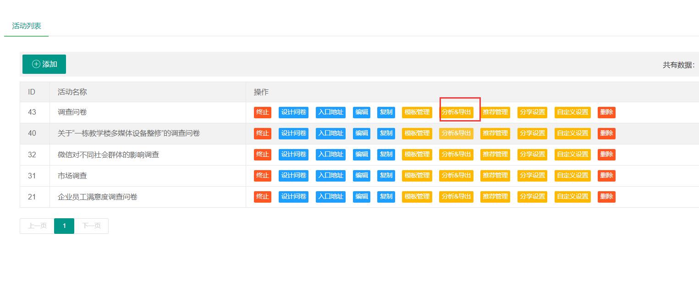Open 自定义设置 for ID 32 survey
The image size is (699, 304).
pos(572,155)
